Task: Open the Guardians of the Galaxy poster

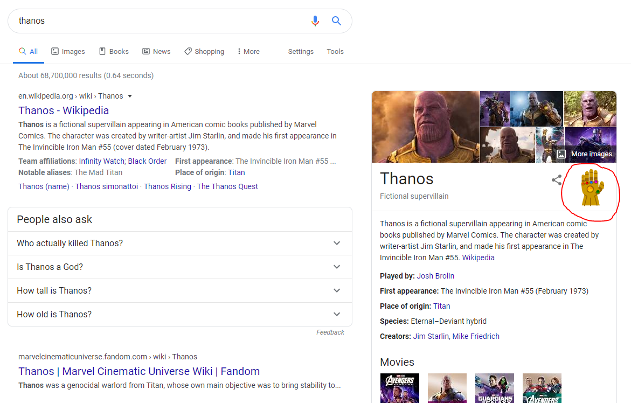Action: pos(495,388)
